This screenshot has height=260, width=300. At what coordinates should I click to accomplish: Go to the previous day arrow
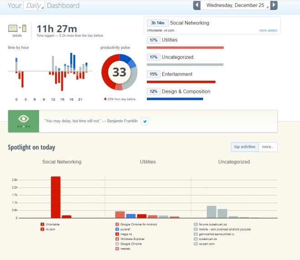196,5
